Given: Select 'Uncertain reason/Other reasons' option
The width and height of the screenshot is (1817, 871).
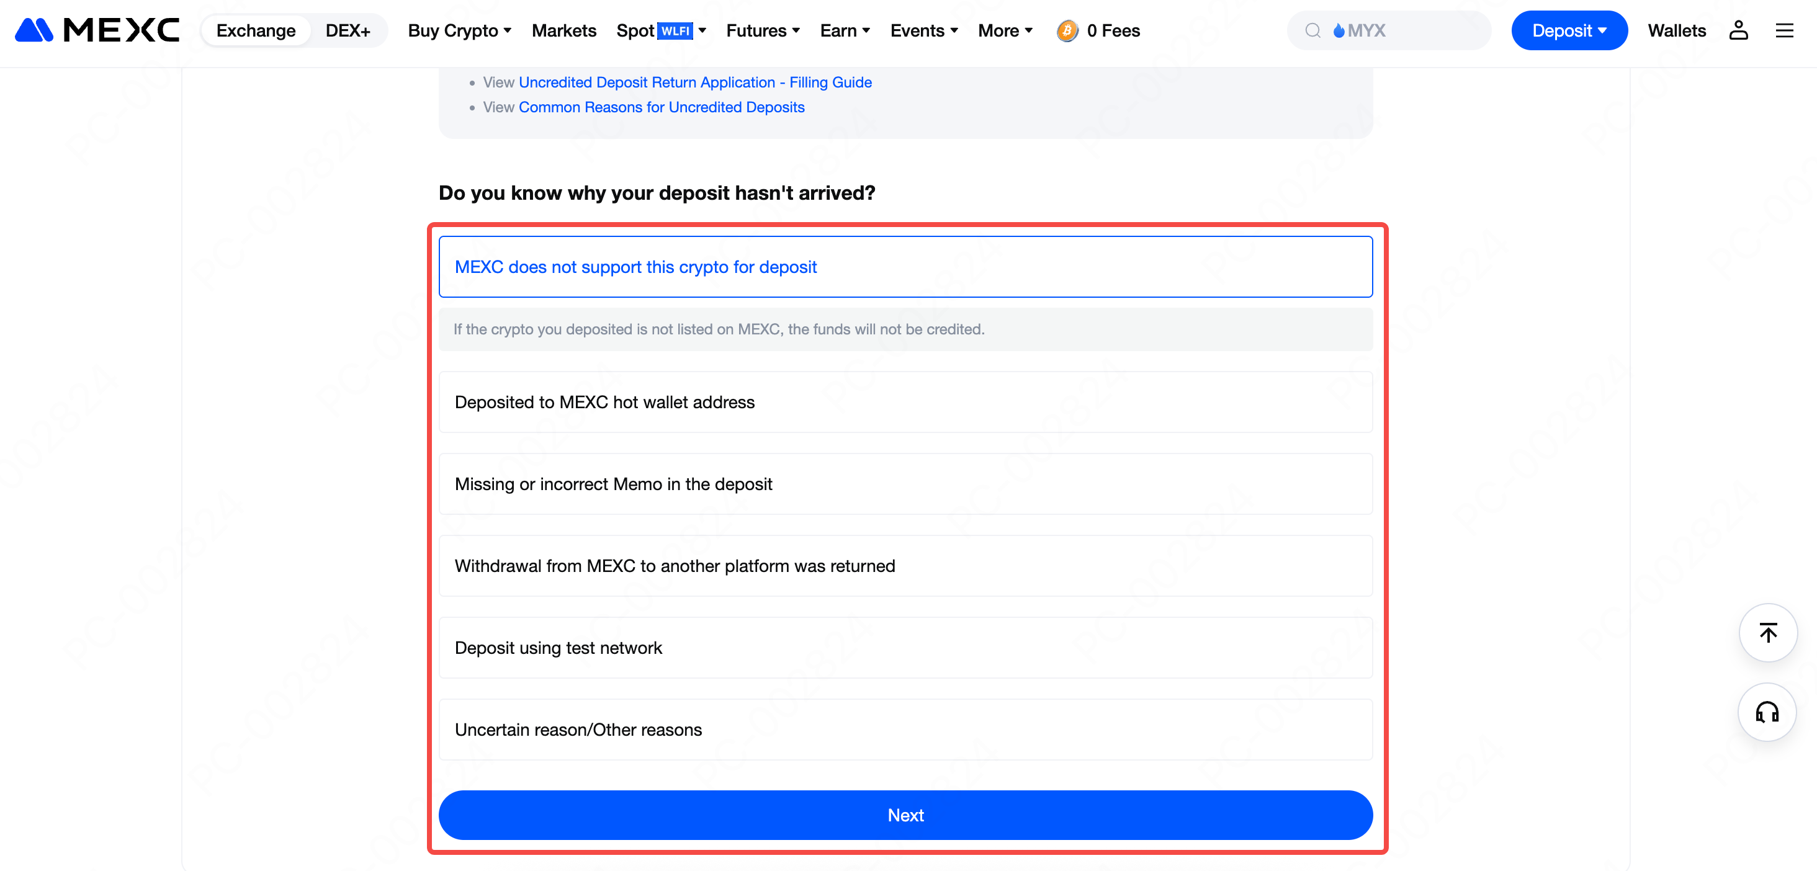Looking at the screenshot, I should 905,729.
